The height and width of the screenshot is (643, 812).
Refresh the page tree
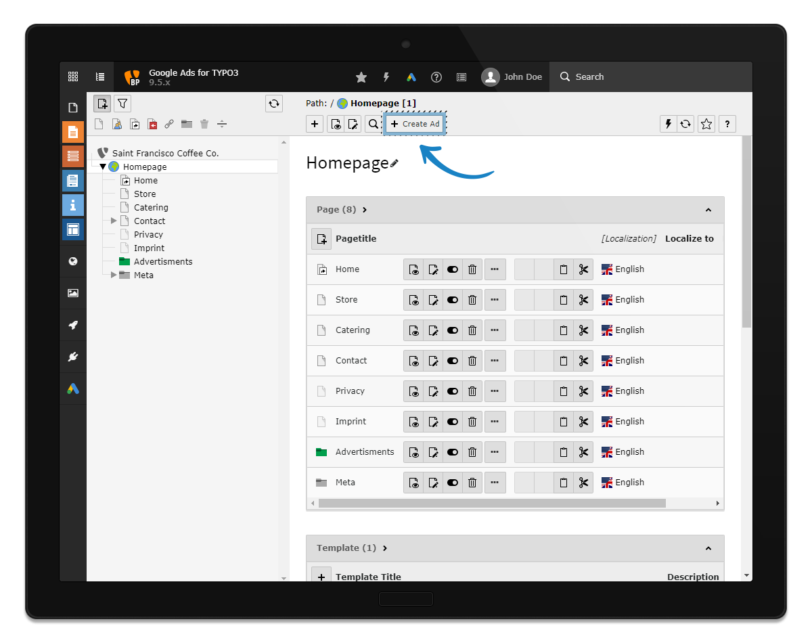click(x=274, y=104)
